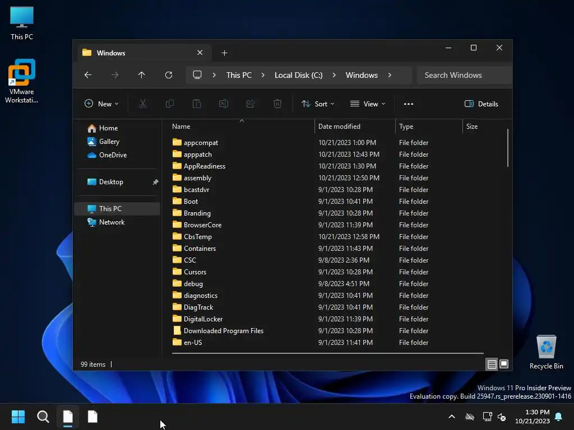The width and height of the screenshot is (574, 430).
Task: Click the OneDrive tray icon
Action: [x=470, y=417]
